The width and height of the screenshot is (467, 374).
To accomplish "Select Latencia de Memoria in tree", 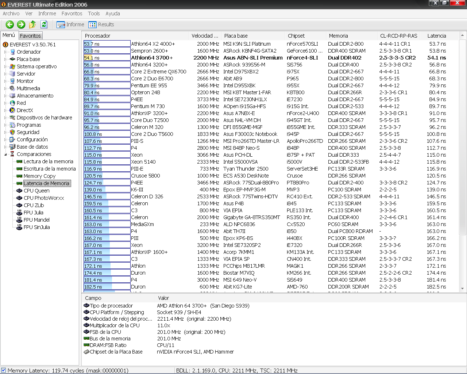I will click(47, 183).
